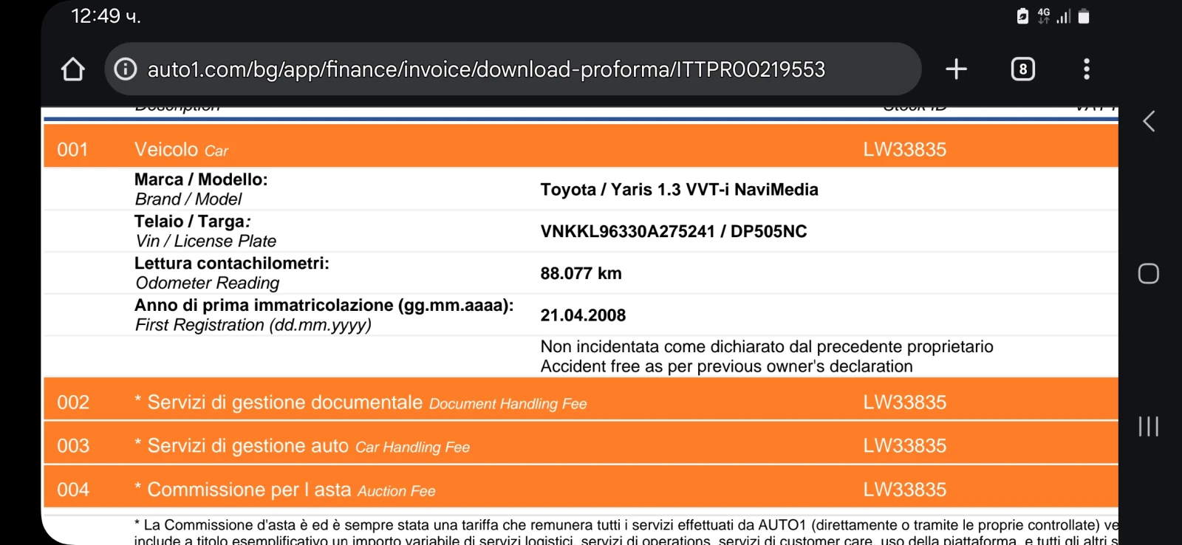Image resolution: width=1182 pixels, height=545 pixels.
Task: Tap the battery status icon
Action: pos(1084,16)
